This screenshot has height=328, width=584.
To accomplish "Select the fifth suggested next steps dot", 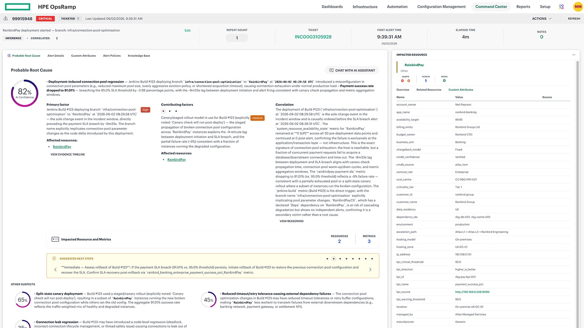I will click(353, 259).
